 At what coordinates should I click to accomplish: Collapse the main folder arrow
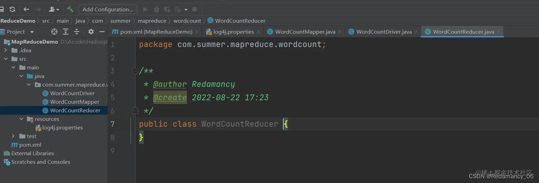tap(14, 67)
